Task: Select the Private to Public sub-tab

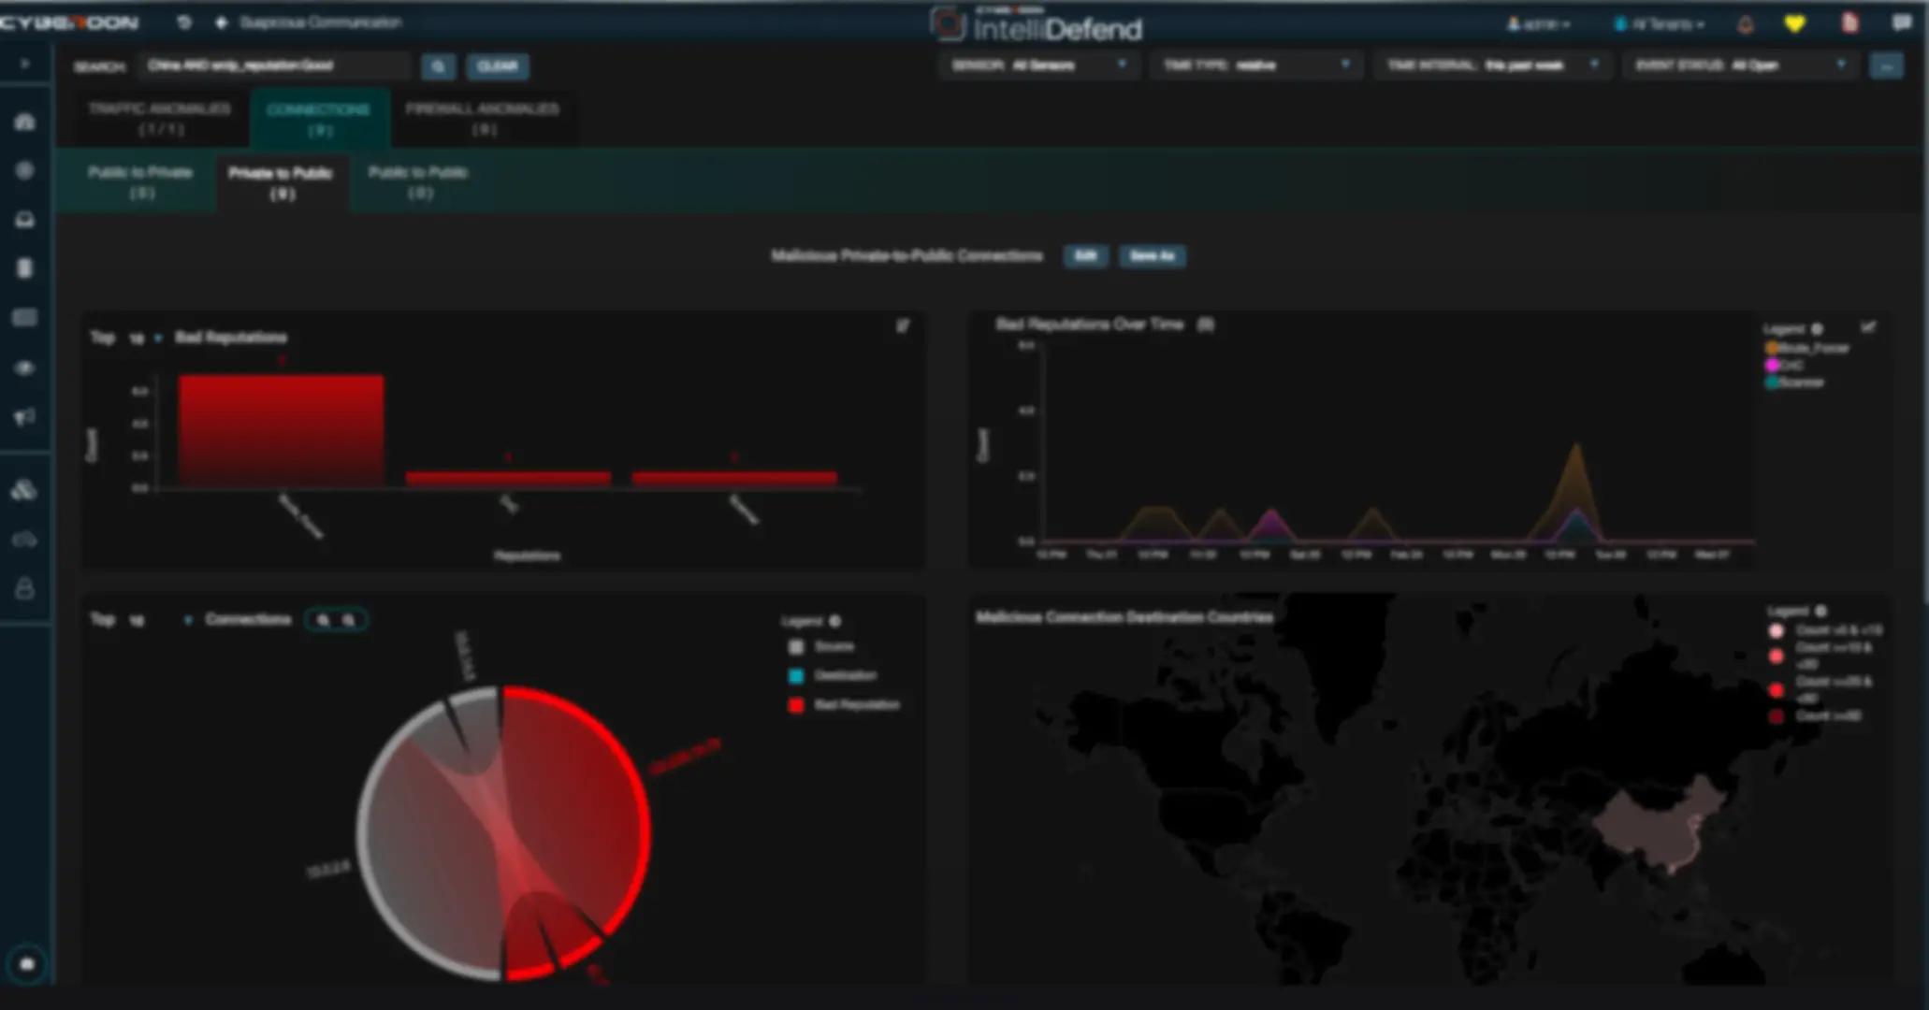Action: pos(281,182)
